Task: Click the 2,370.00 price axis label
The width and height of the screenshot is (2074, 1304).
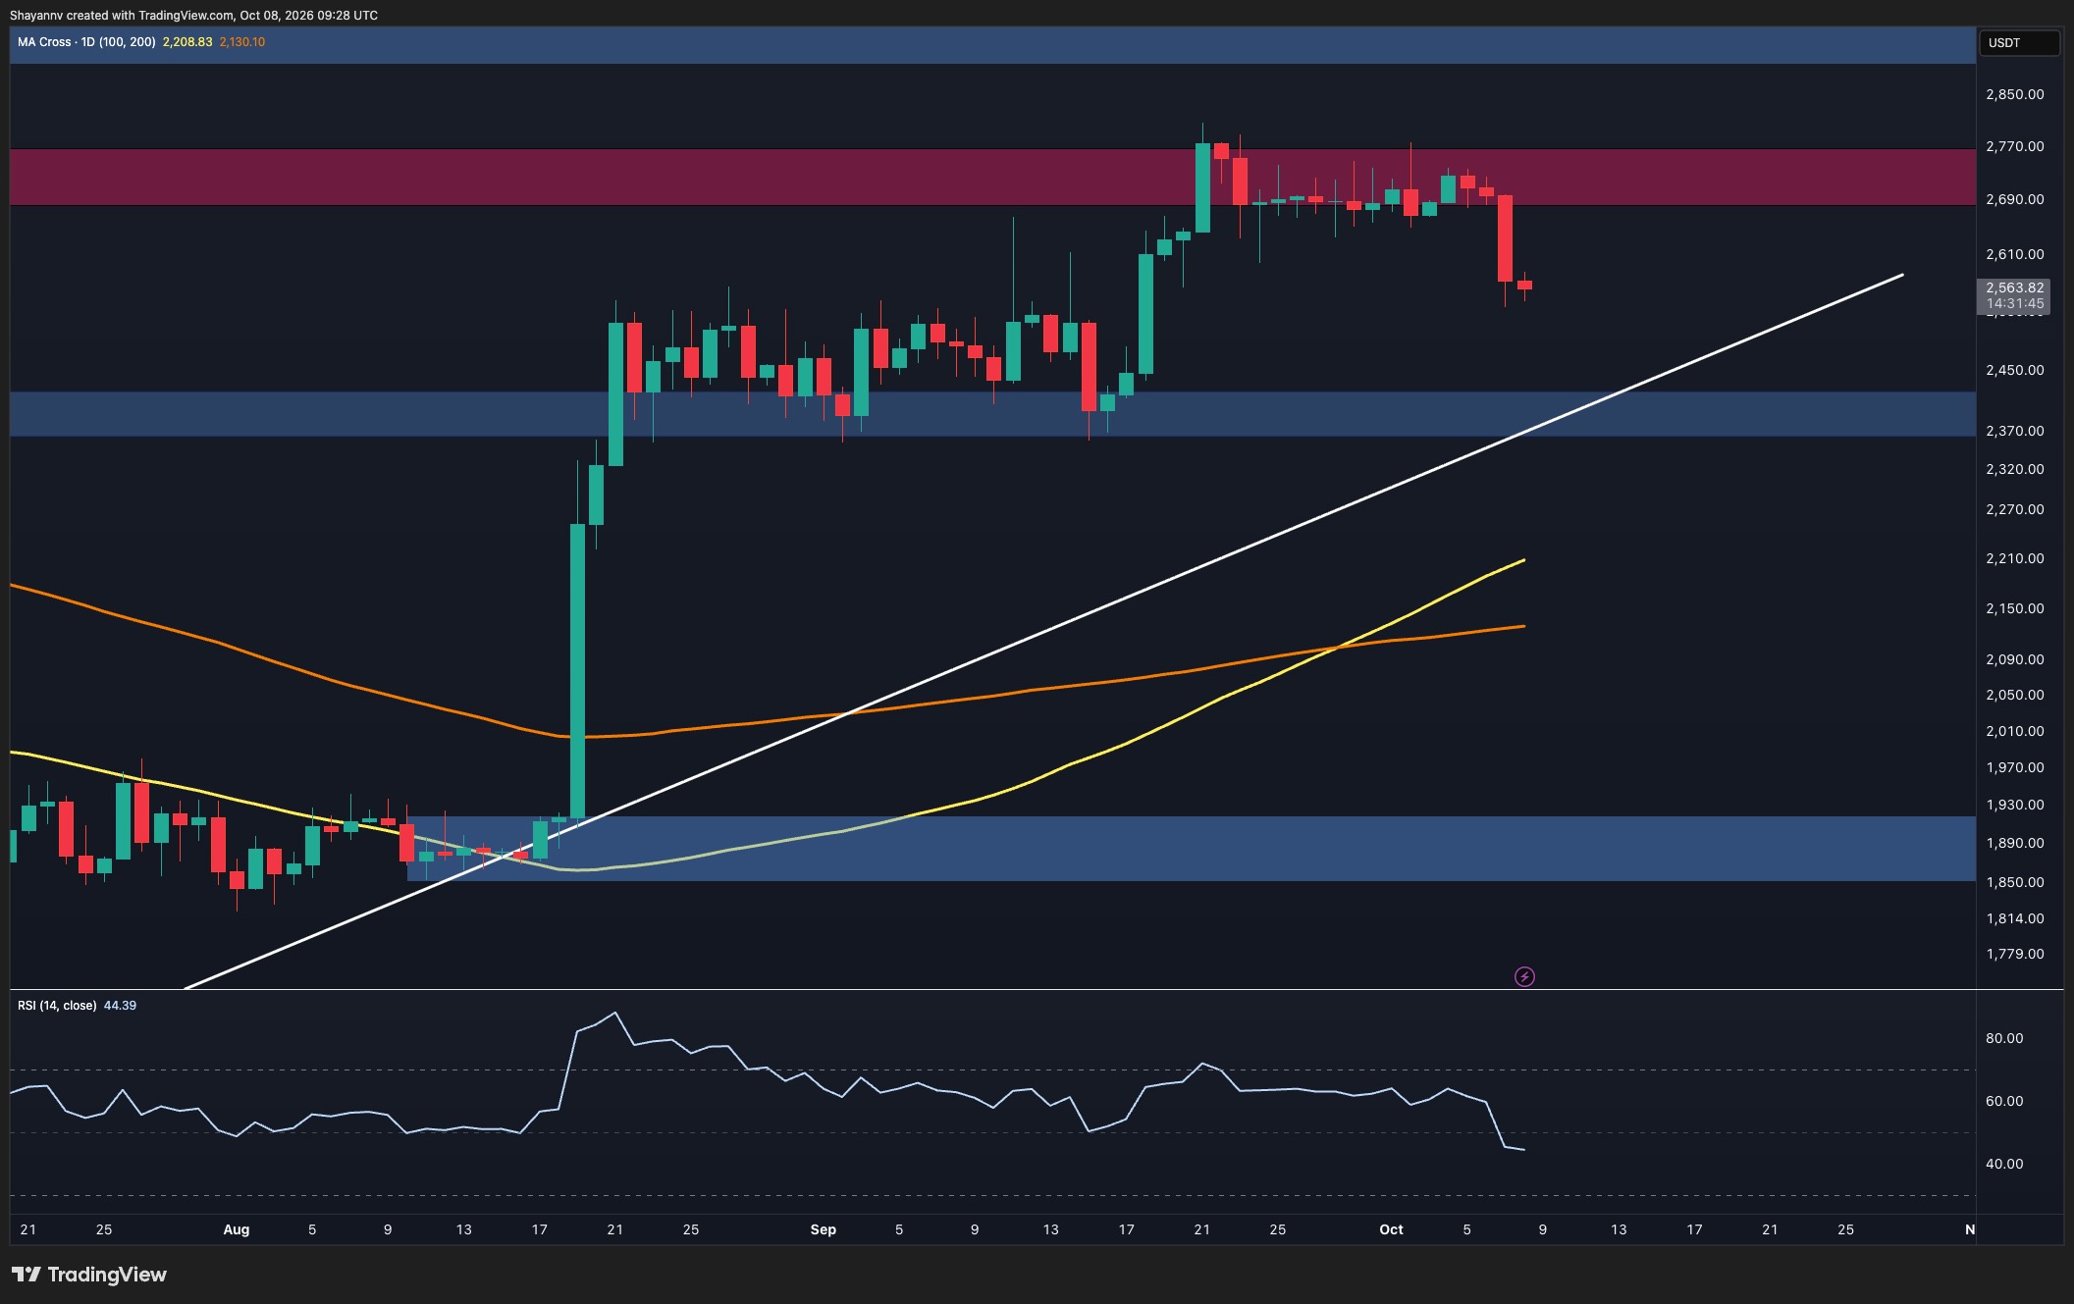Action: point(2014,431)
